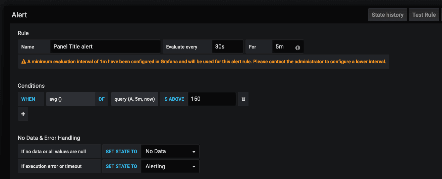Click the orange warning triangle icon
Viewport: 442px width, 179px height.
[23, 62]
